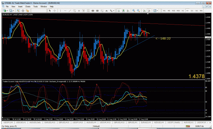The width and height of the screenshot is (213, 129).
Task: Switch chart to bar chart style
Action: pyautogui.click(x=119, y=11)
